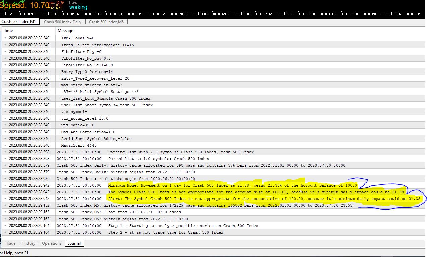This screenshot has width=427, height=257.
Task: Select the vix_accum_level=15.0 log row
Action: click(214, 118)
